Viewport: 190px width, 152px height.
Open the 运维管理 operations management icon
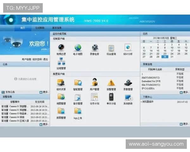pyautogui.click(x=61, y=61)
